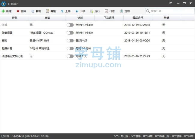Click the zTasker logo in title bar
The height and width of the screenshot is (139, 195).
(3, 4)
